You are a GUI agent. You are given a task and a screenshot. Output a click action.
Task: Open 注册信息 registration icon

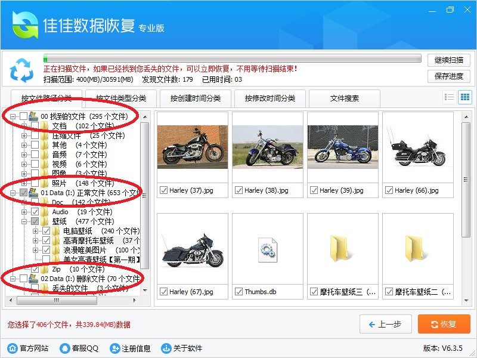114,348
